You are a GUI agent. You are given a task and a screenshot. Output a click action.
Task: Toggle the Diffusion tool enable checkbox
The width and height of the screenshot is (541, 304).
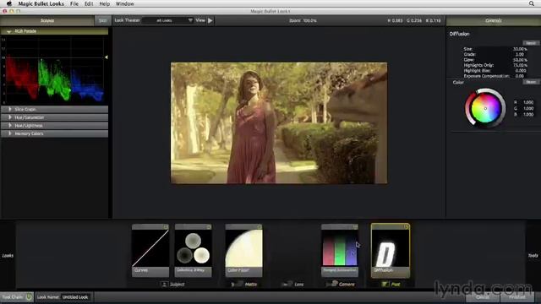tap(407, 227)
